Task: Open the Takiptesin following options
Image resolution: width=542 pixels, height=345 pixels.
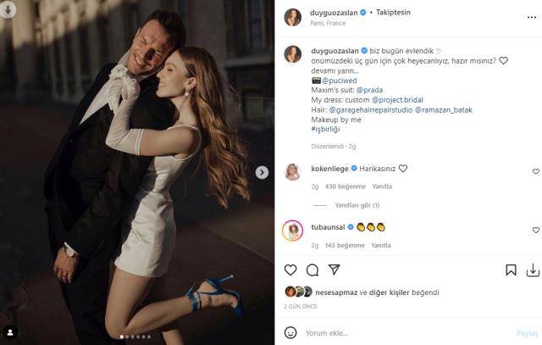Action: pyautogui.click(x=393, y=13)
